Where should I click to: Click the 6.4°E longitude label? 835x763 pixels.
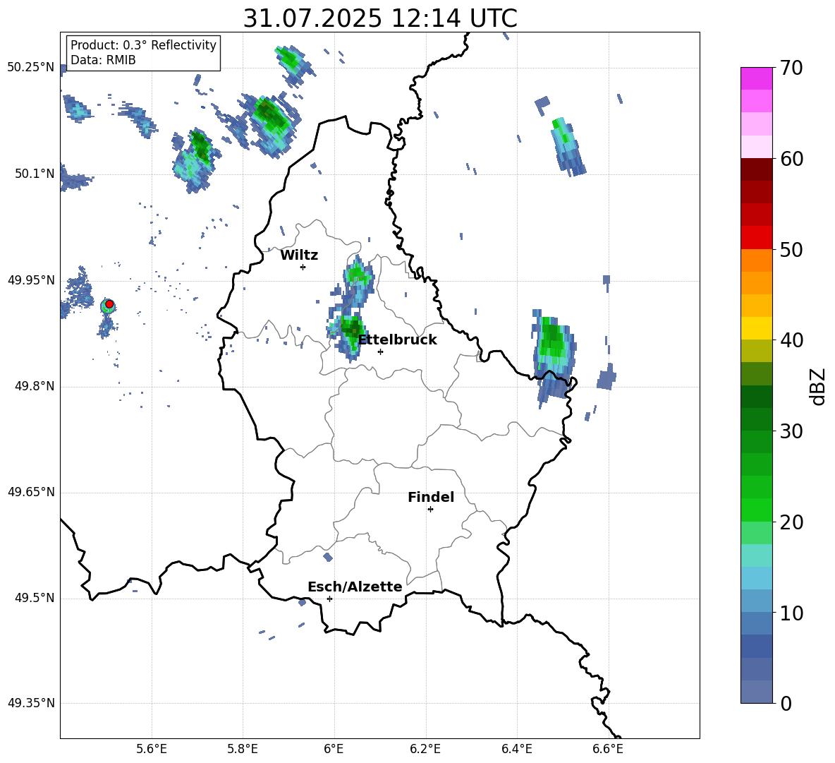[516, 749]
